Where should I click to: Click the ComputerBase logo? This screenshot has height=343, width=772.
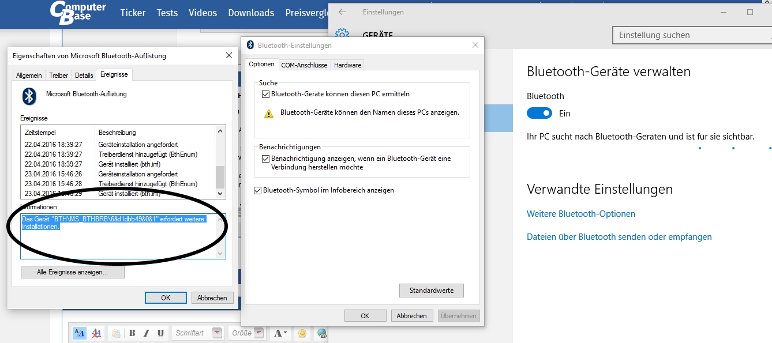point(78,13)
